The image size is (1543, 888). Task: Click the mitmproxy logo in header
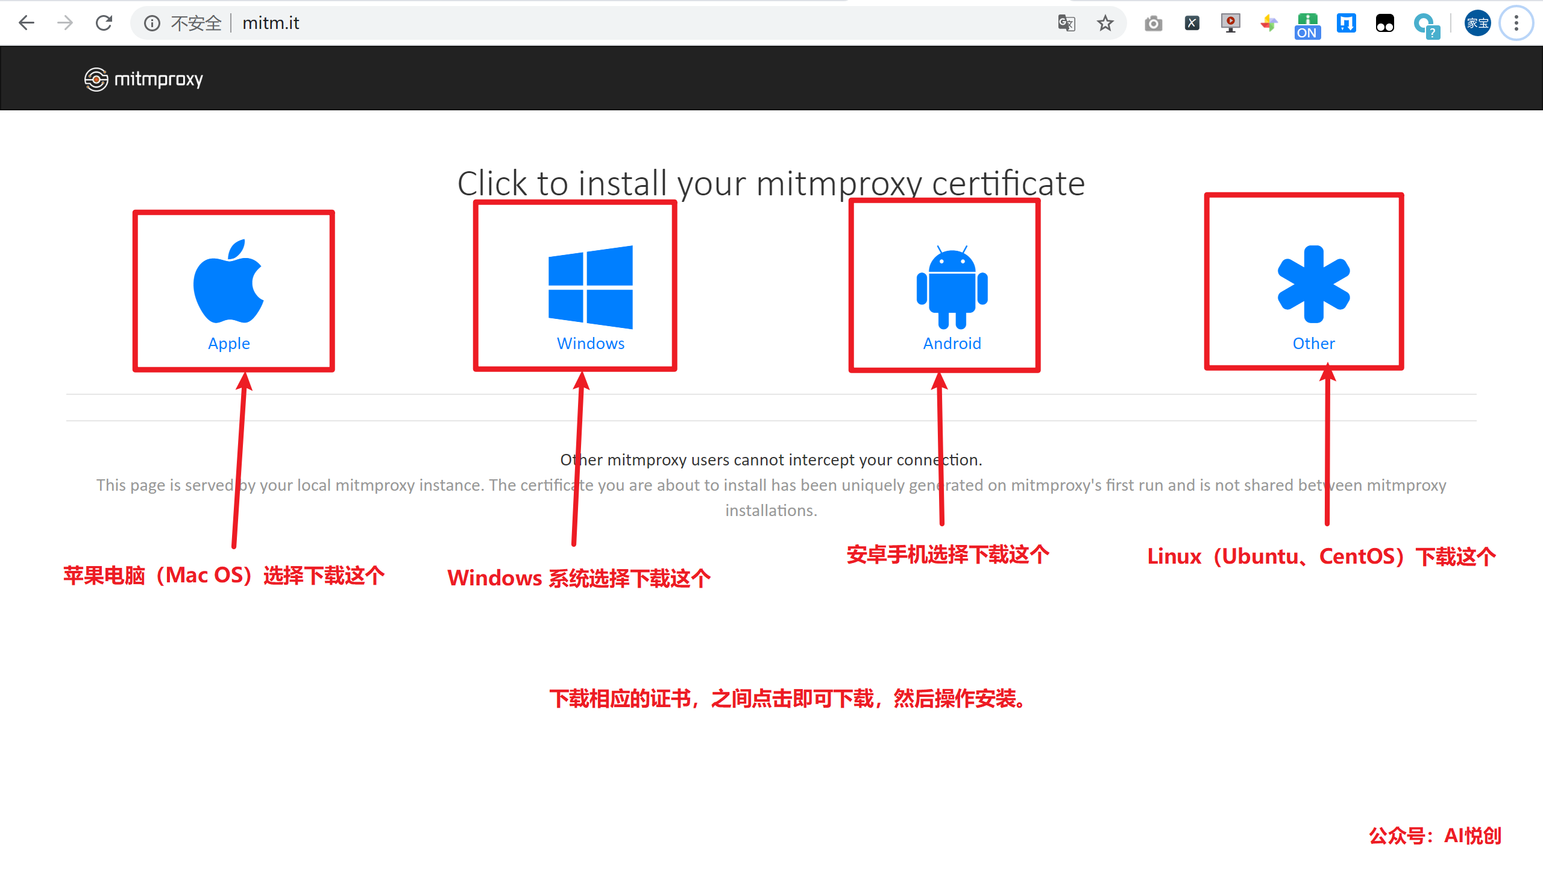click(x=143, y=79)
